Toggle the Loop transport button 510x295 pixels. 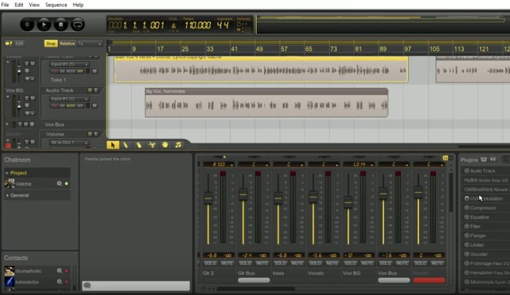tap(77, 25)
